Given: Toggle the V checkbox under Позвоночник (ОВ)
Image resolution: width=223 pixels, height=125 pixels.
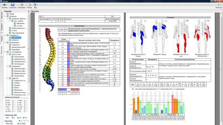Looking at the screenshot, I should coord(7,118).
